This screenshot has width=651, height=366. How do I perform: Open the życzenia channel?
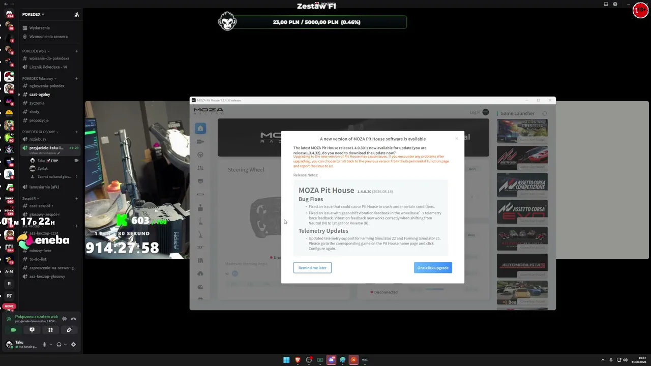click(x=37, y=103)
